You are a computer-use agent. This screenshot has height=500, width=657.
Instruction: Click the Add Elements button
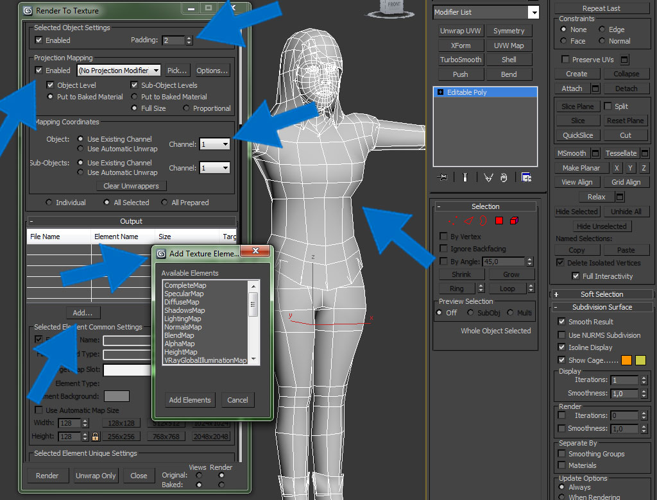pos(189,400)
